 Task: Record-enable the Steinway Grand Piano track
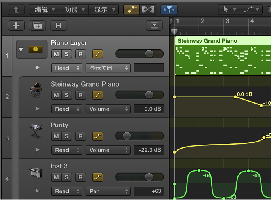pos(80,95)
